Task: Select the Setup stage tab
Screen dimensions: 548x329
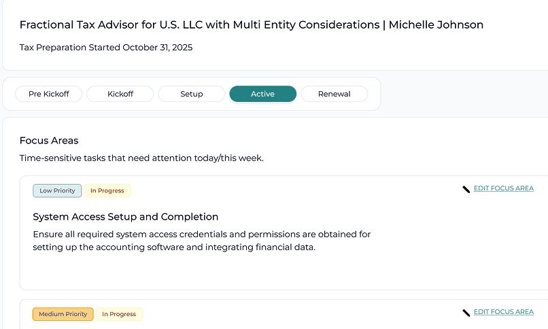Action: click(x=192, y=94)
